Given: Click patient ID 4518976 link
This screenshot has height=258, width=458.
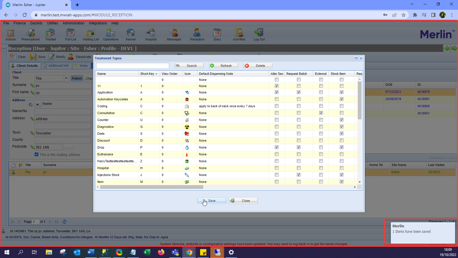Looking at the screenshot, I should coord(423,92).
